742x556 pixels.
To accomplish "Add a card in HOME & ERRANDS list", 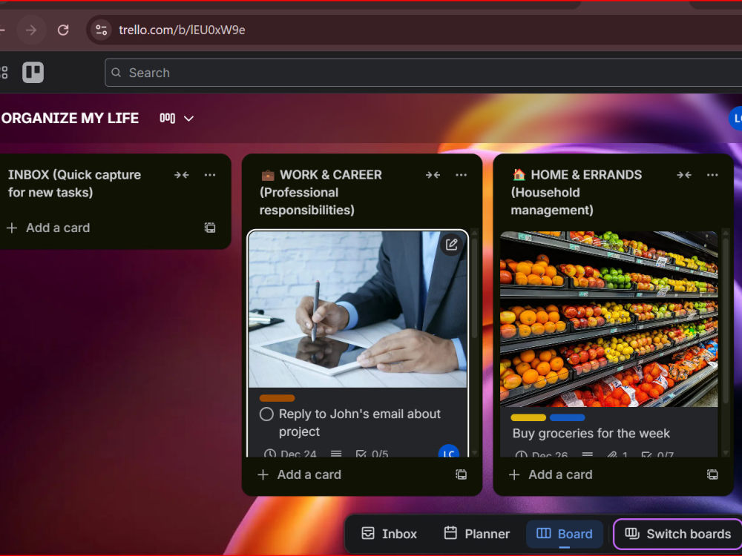I will (x=551, y=474).
